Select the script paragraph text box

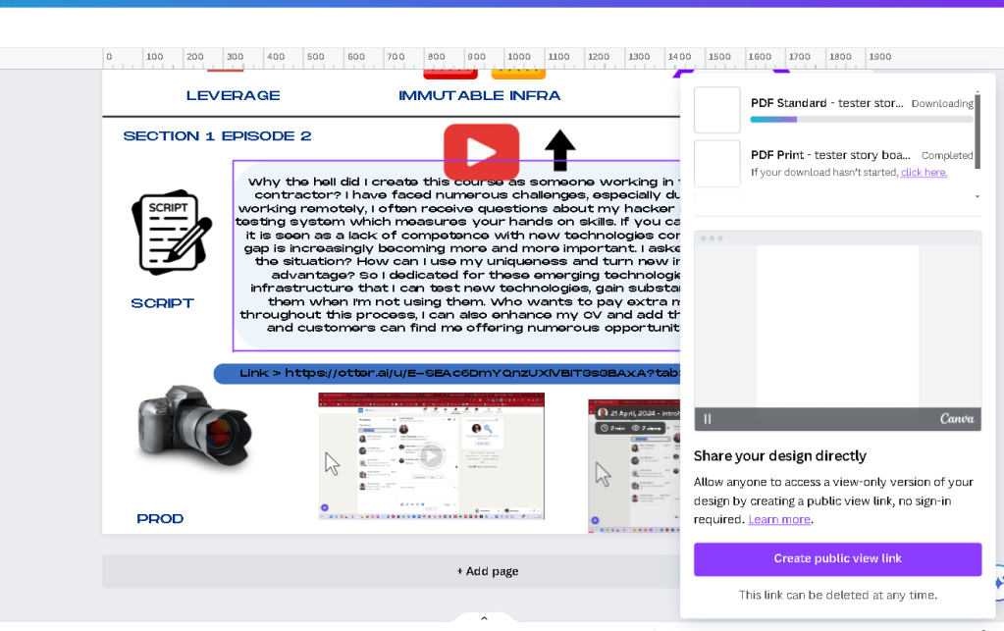click(456, 255)
